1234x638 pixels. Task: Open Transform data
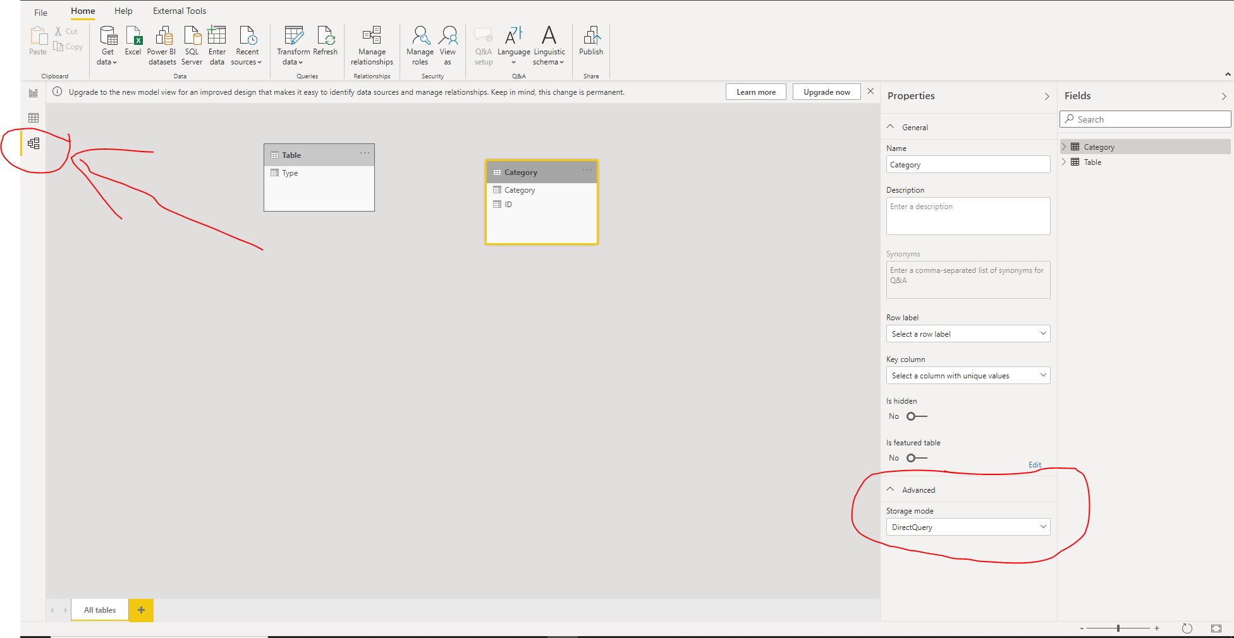point(293,45)
